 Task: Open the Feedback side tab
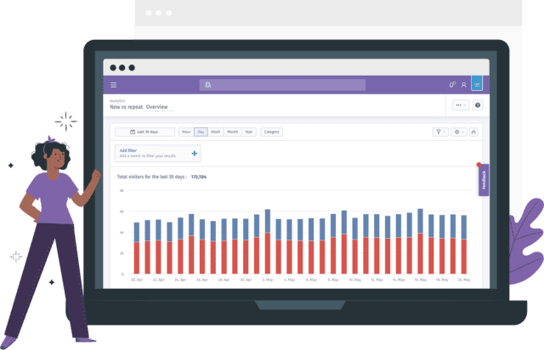coord(483,180)
